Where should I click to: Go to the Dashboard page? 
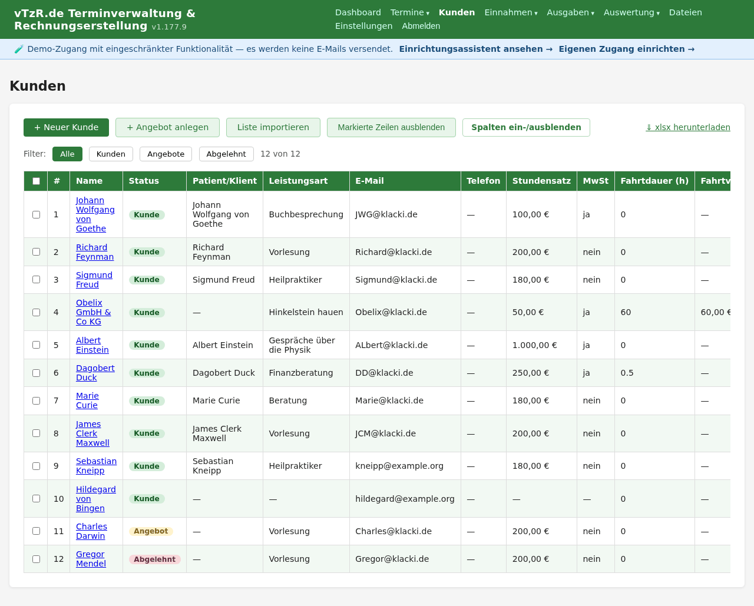click(358, 12)
